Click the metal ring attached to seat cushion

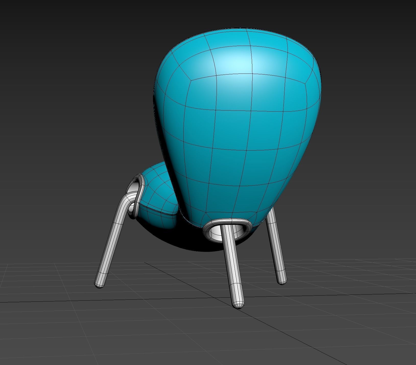click(136, 196)
